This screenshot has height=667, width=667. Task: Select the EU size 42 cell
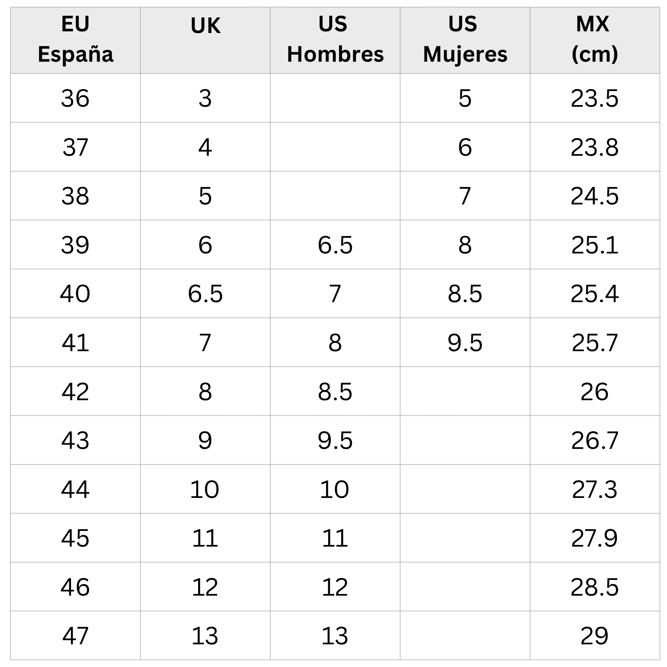pos(75,392)
